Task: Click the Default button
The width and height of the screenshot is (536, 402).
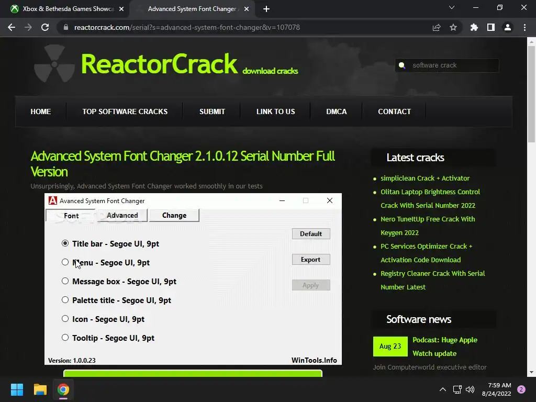Action: (311, 234)
